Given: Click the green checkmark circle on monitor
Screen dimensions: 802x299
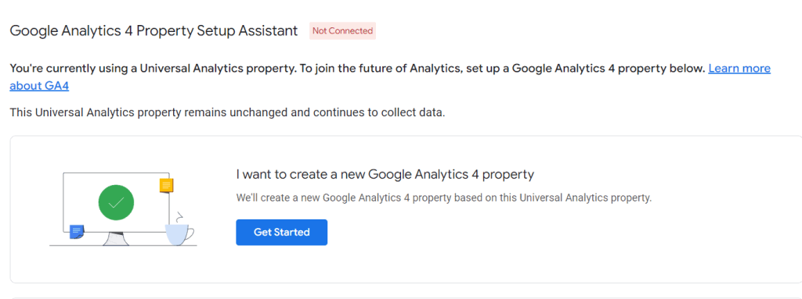Looking at the screenshot, I should pyautogui.click(x=116, y=202).
